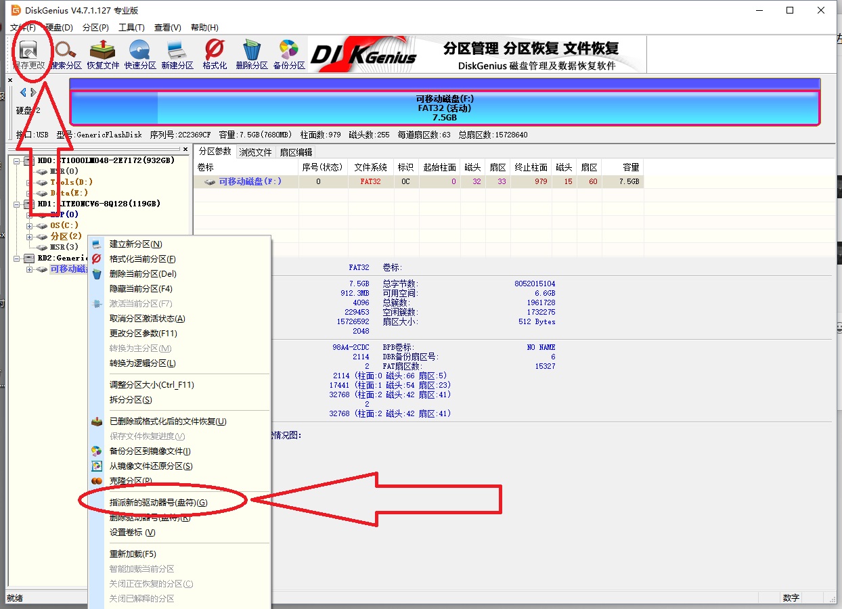Collapse the HD1 disk tree node
842x609 pixels.
coord(17,204)
